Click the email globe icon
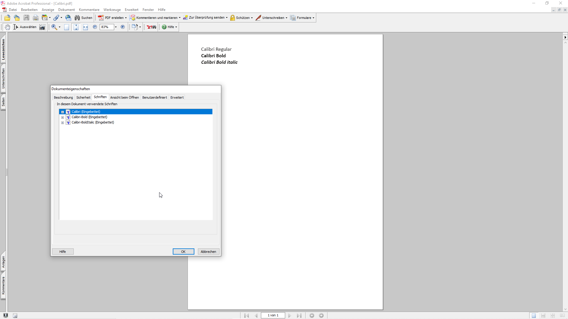Screen dimensions: 568x319 pos(68,18)
